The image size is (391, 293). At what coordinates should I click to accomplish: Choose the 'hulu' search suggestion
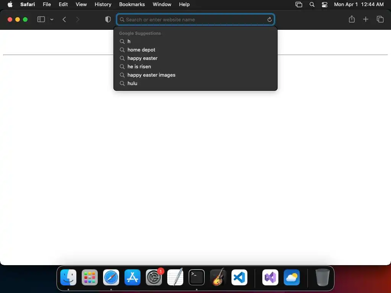pyautogui.click(x=195, y=84)
